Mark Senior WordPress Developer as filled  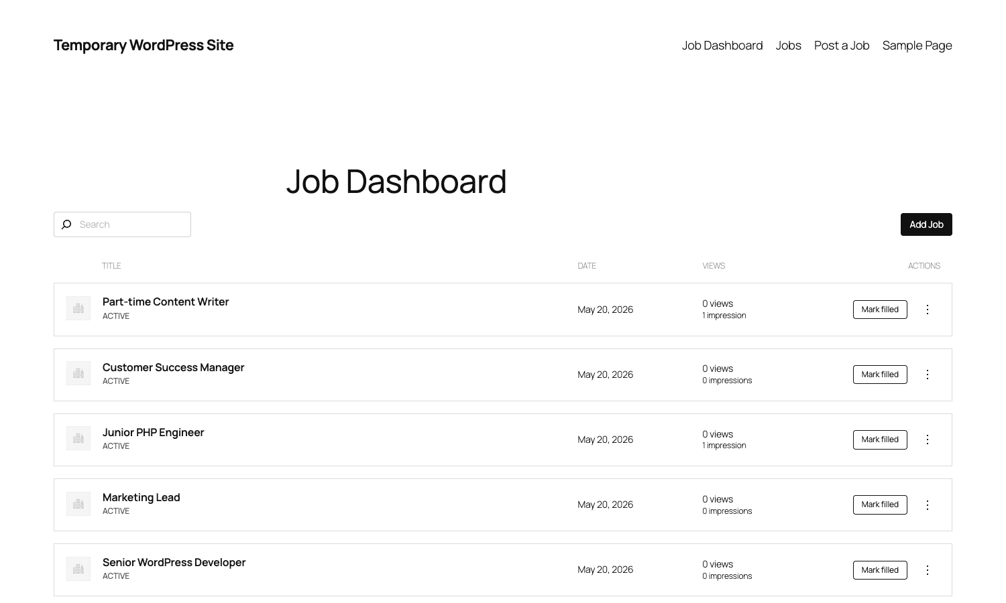880,570
